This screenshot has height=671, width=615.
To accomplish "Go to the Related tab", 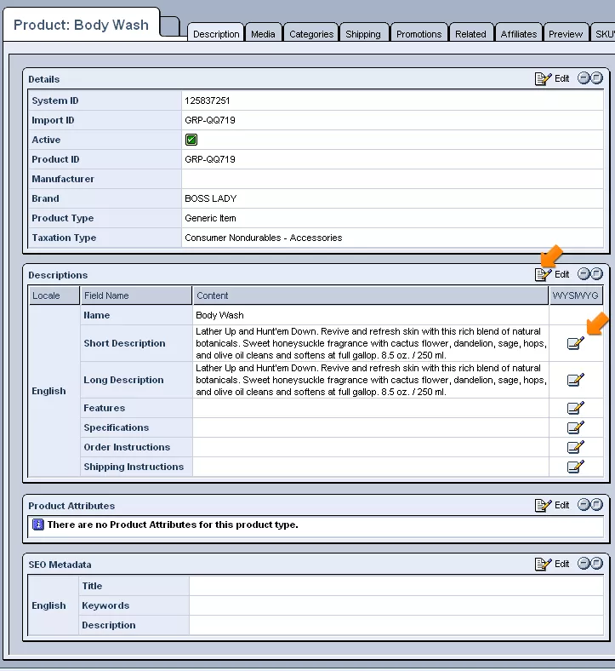I will pyautogui.click(x=470, y=34).
